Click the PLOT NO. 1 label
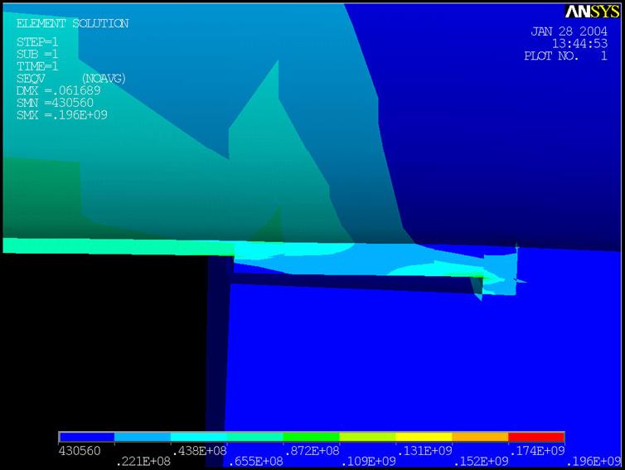 click(x=565, y=56)
